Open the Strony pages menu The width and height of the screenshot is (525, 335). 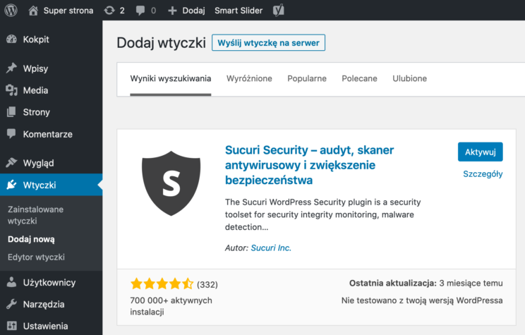37,112
